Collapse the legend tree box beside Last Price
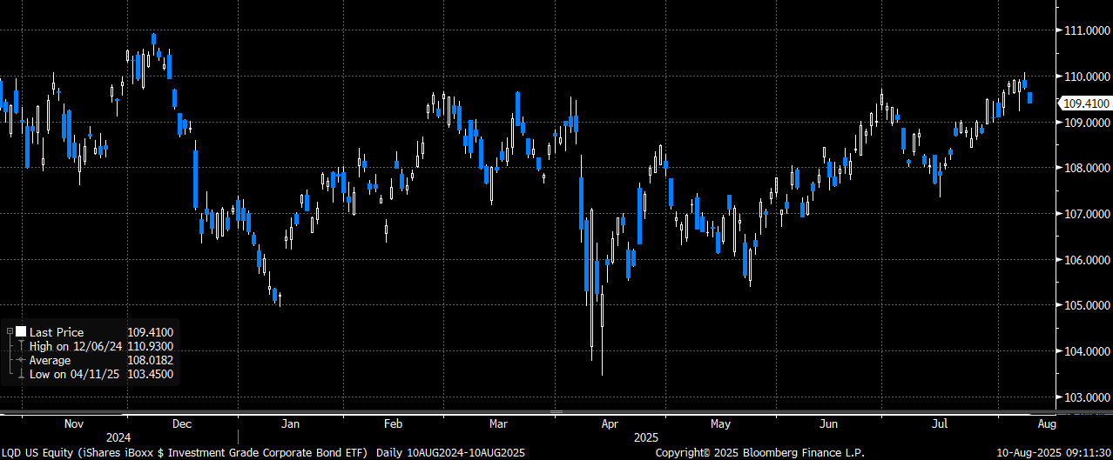1113x460 pixels. tap(8, 332)
